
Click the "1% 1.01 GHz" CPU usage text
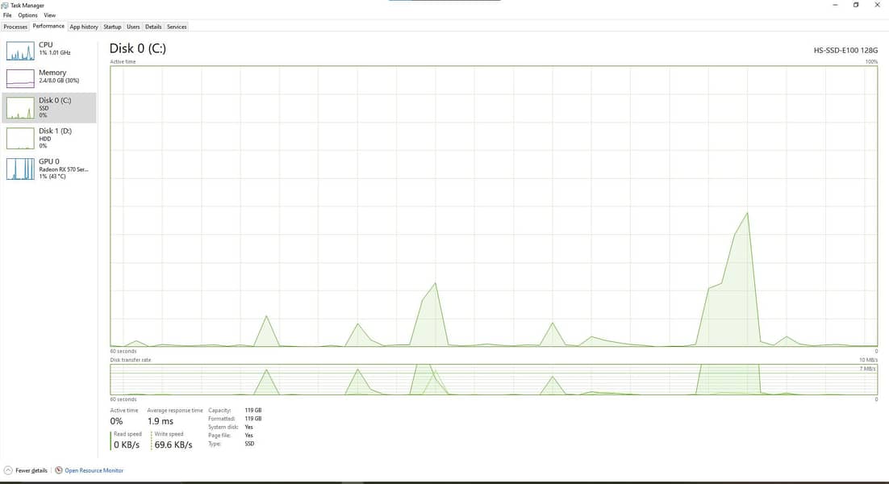(x=54, y=52)
